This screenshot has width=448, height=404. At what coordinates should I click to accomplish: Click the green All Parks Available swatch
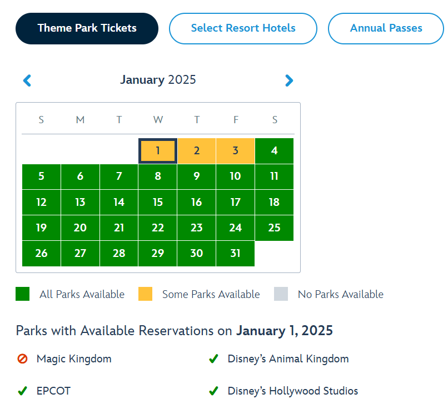pyautogui.click(x=23, y=294)
